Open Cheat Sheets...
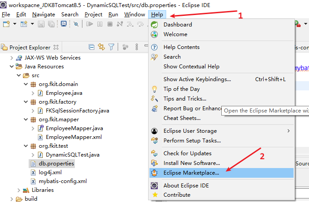The width and height of the screenshot is (309, 202). tap(222, 118)
